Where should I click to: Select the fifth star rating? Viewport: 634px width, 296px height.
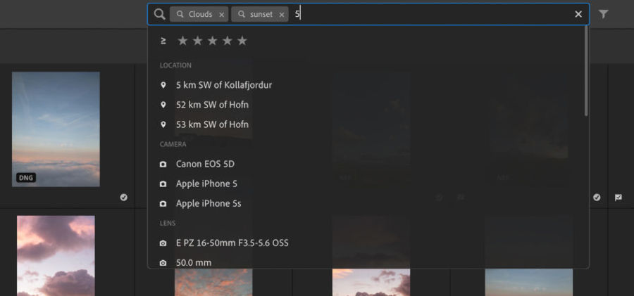pyautogui.click(x=242, y=41)
